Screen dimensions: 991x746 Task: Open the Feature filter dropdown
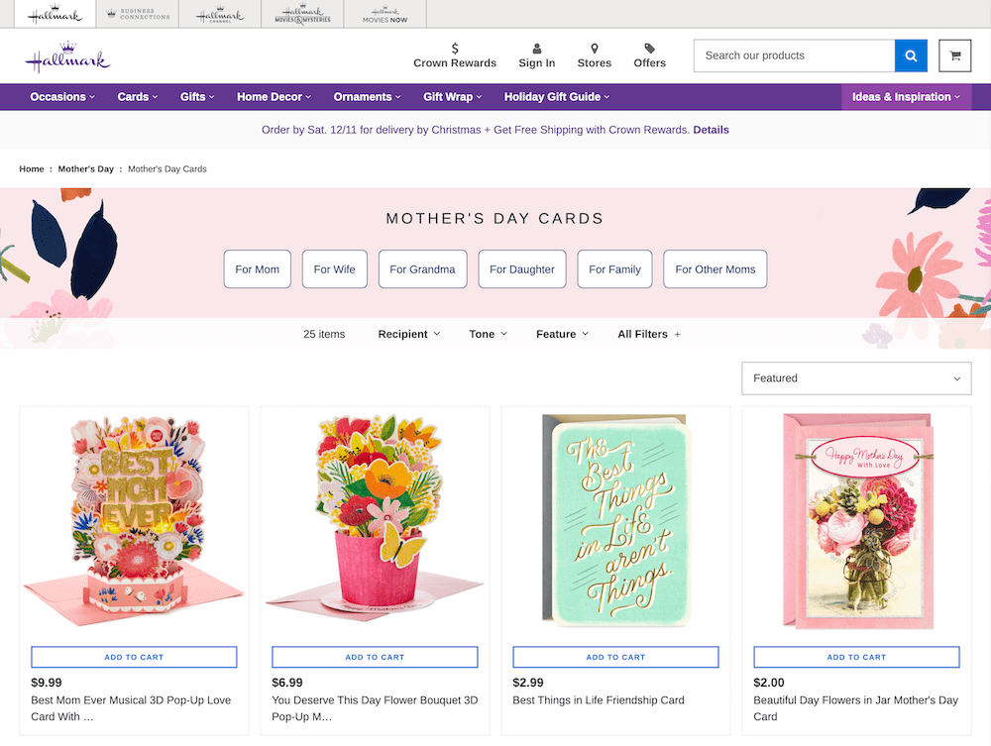point(562,334)
